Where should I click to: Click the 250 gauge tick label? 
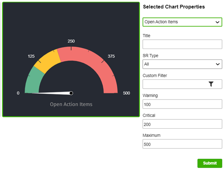click(71, 41)
